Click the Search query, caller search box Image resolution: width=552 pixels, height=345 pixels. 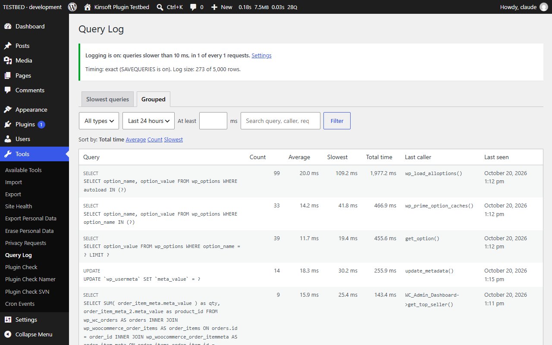[280, 121]
